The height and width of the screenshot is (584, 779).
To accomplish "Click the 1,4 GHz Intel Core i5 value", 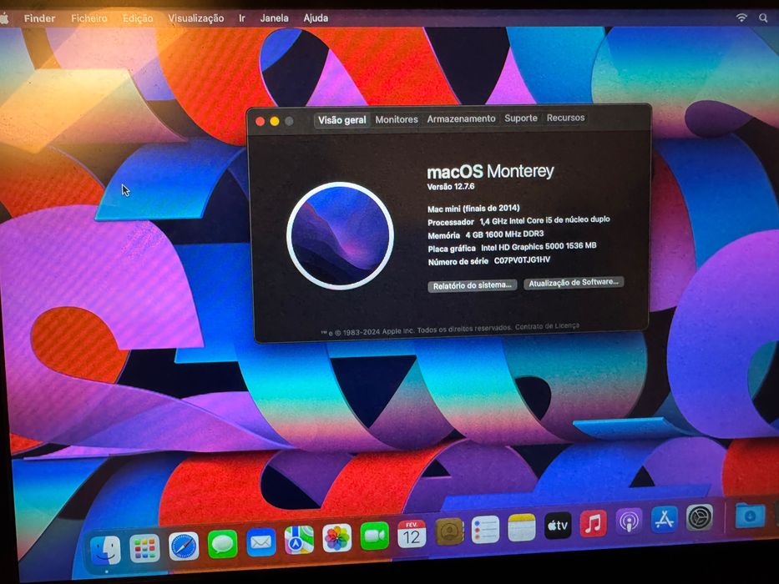I will click(x=544, y=220).
